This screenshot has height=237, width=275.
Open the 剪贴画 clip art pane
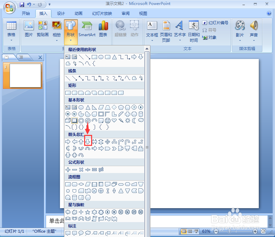[43, 29]
